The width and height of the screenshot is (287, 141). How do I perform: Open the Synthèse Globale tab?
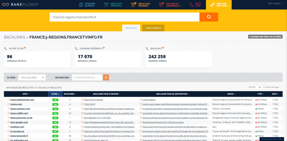click(87, 5)
